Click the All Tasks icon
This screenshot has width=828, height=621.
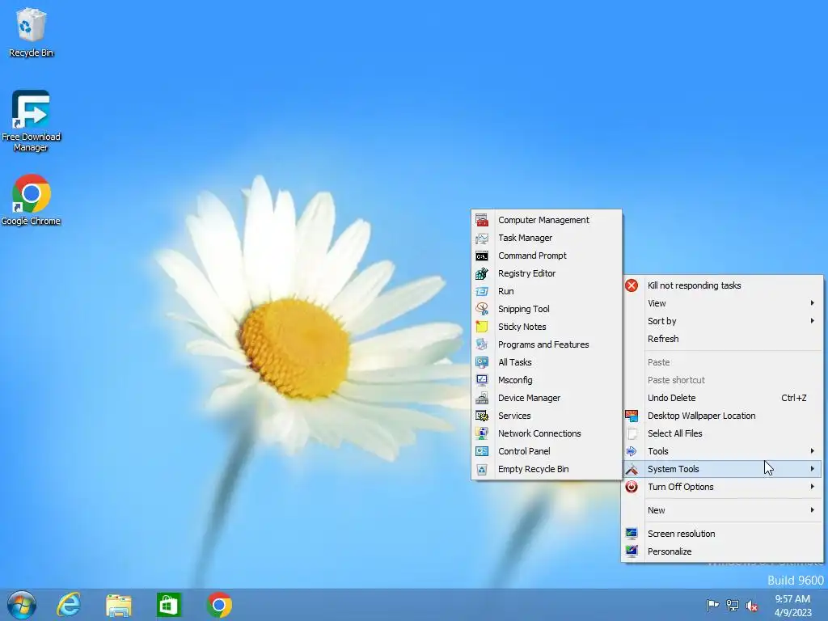point(482,362)
